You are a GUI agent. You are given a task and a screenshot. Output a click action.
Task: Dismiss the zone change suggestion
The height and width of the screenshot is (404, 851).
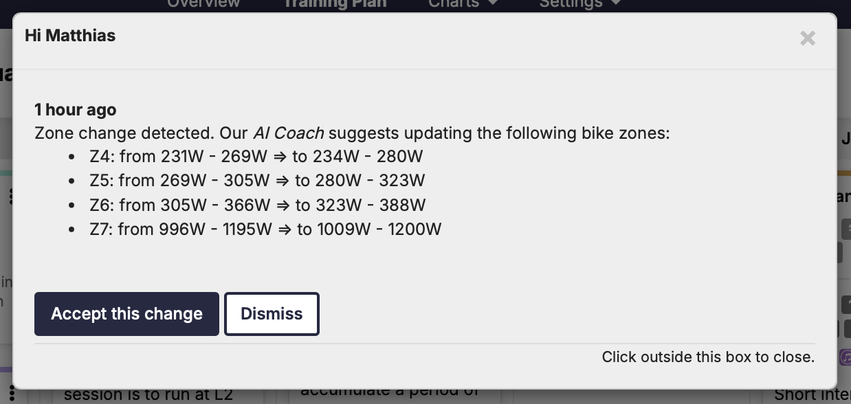click(272, 314)
